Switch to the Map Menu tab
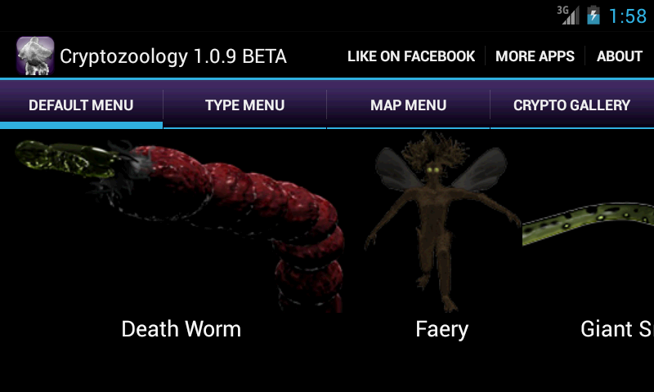This screenshot has height=392, width=654. coord(408,105)
